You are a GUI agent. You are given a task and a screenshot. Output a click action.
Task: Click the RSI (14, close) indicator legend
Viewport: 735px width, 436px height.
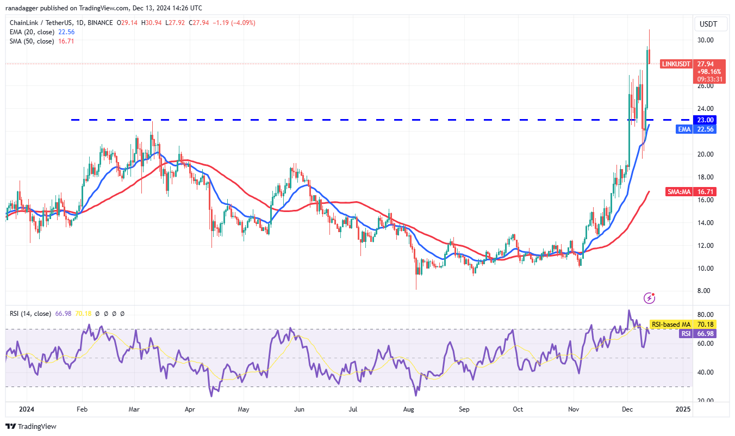[30, 314]
